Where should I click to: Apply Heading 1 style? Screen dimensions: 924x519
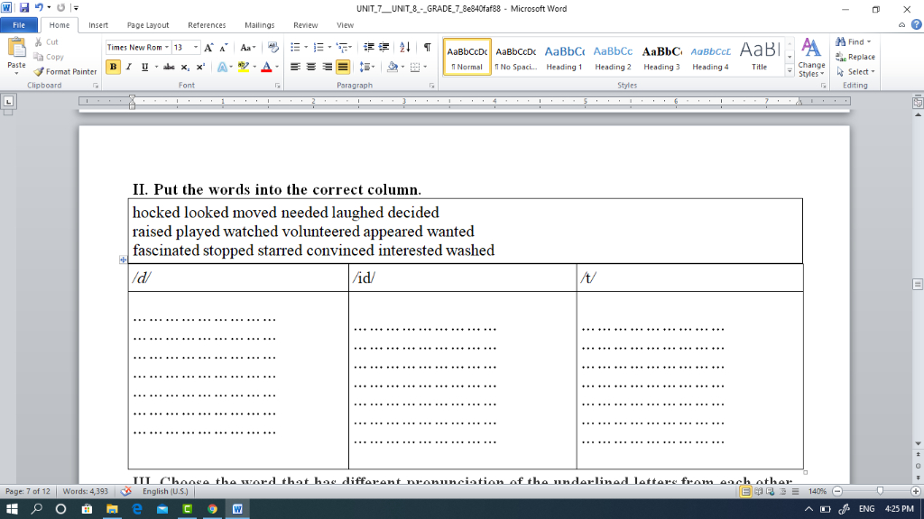564,58
